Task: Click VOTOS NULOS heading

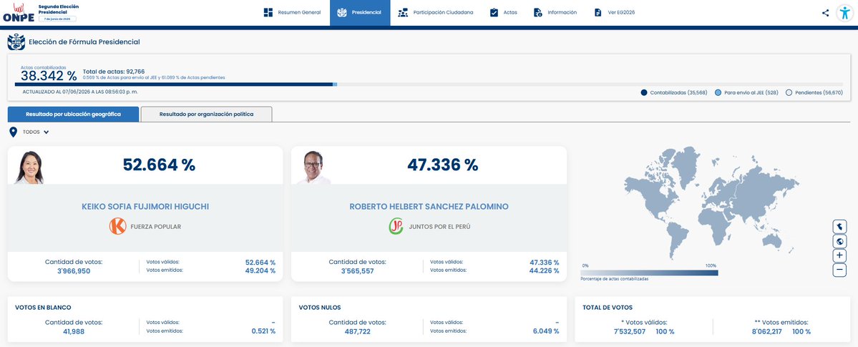Action: click(x=320, y=308)
